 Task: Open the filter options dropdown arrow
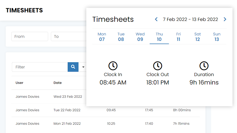(x=83, y=67)
